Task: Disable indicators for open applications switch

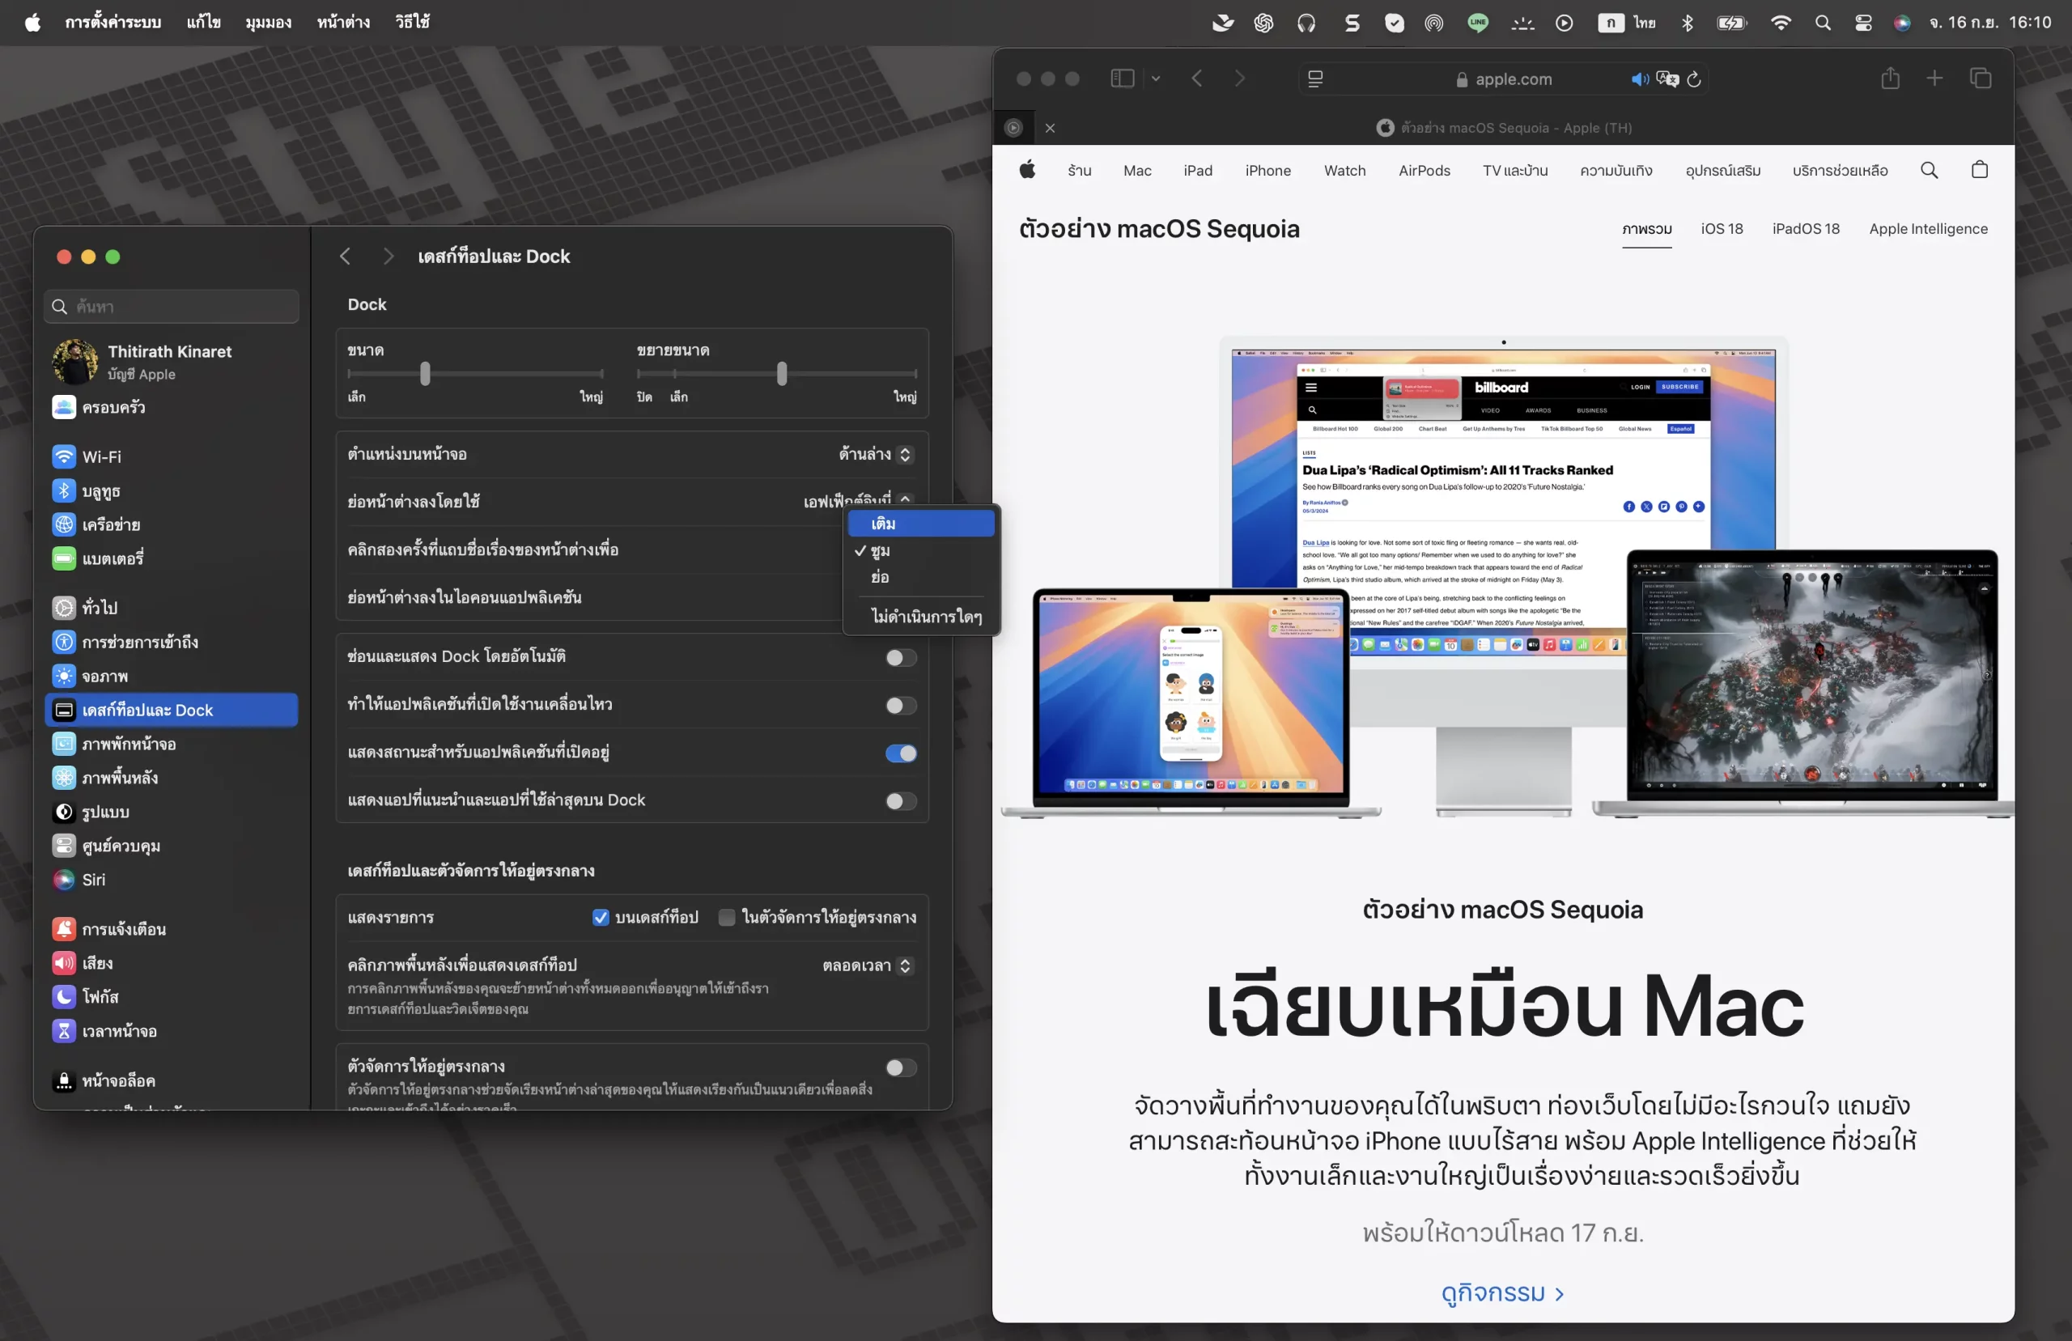Action: (x=900, y=753)
